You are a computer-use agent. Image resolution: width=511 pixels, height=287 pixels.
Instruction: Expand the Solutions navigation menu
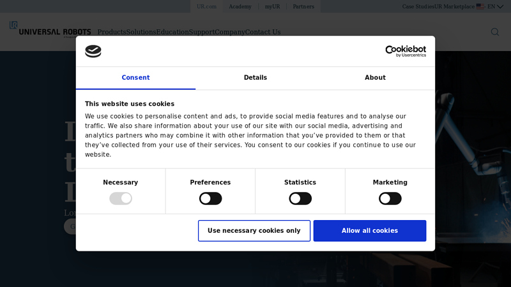(x=141, y=32)
